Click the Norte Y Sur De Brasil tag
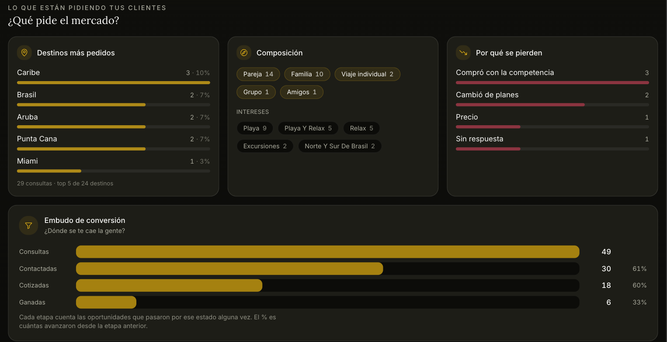 coord(340,146)
